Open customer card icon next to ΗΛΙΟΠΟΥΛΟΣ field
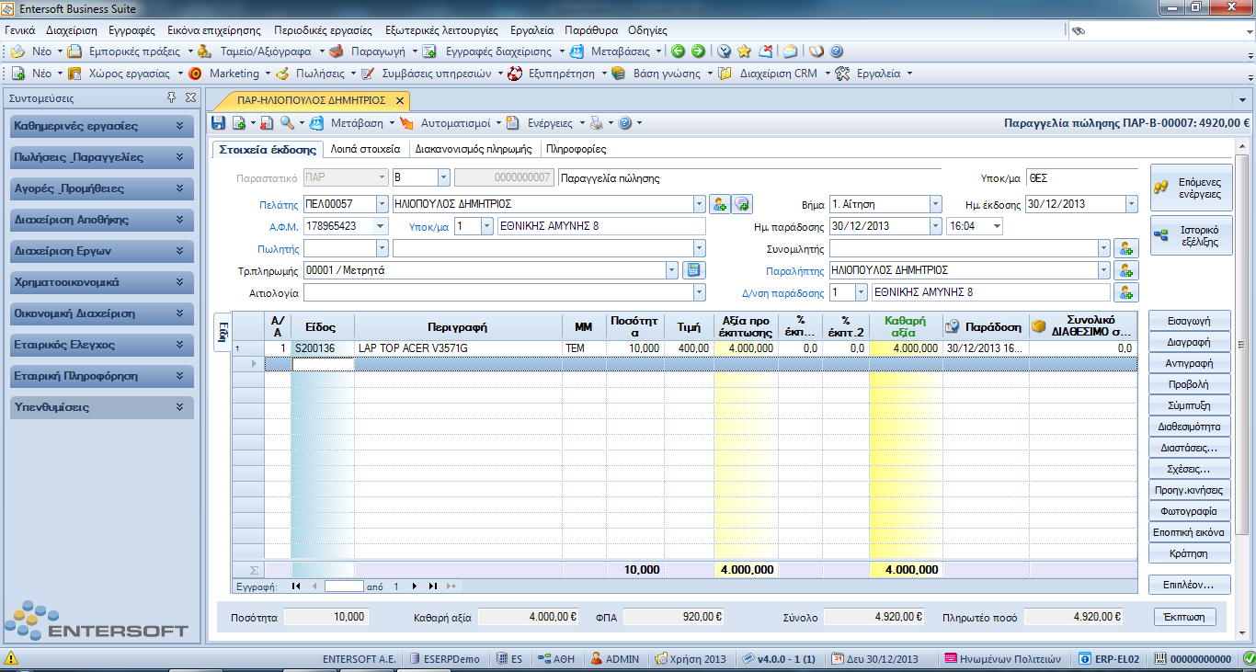 [x=720, y=203]
